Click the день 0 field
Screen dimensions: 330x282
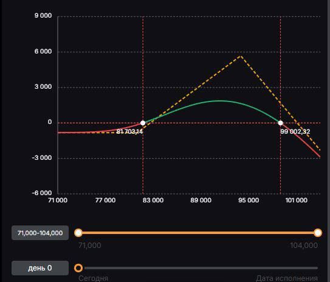[40, 268]
